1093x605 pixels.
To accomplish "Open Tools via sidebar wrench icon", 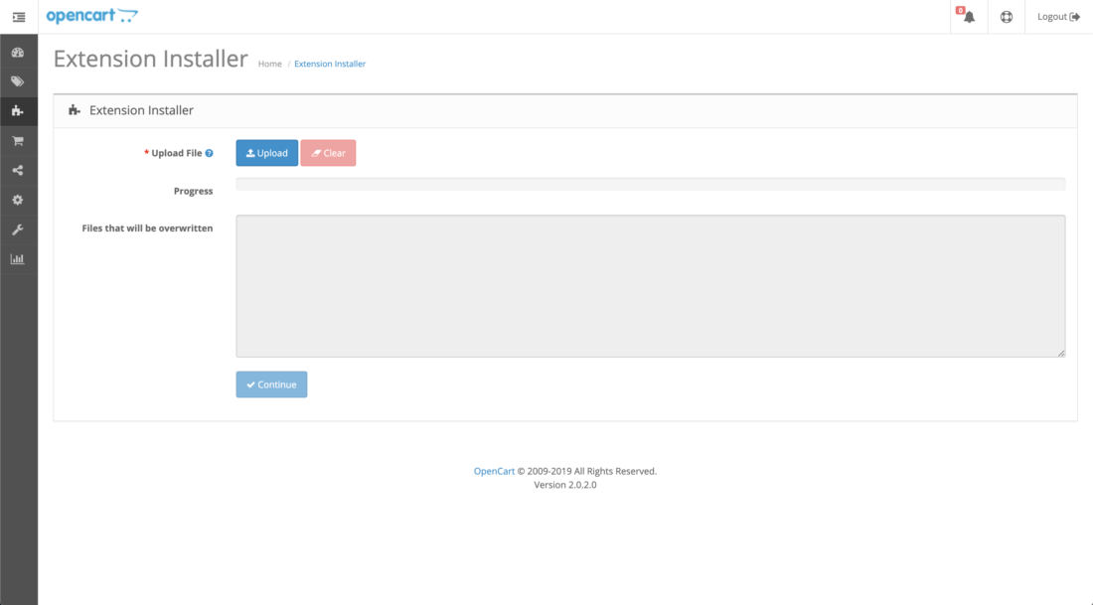I will 18,229.
